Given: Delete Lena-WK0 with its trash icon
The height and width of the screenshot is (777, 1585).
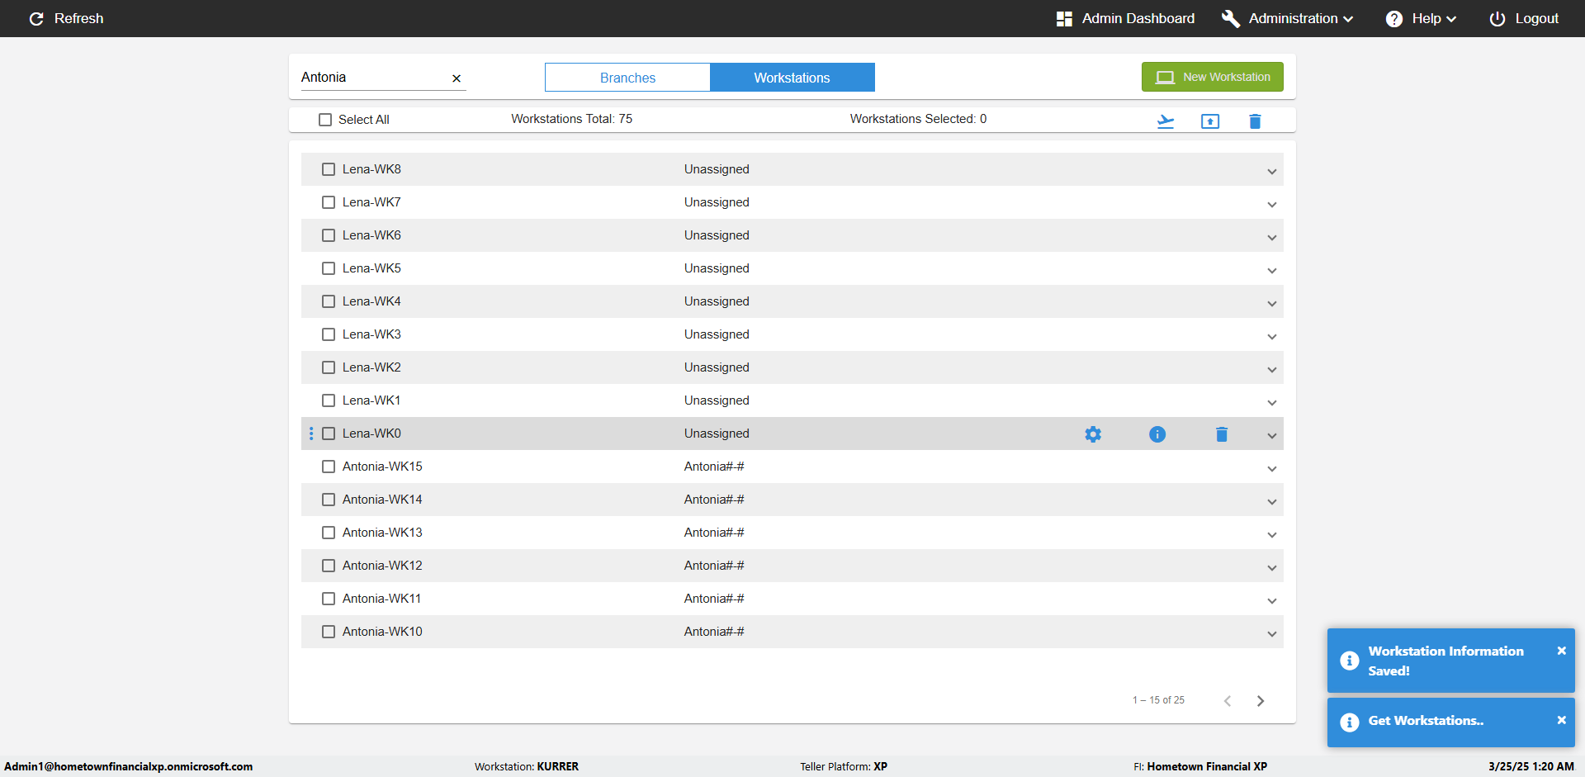Looking at the screenshot, I should [x=1222, y=434].
